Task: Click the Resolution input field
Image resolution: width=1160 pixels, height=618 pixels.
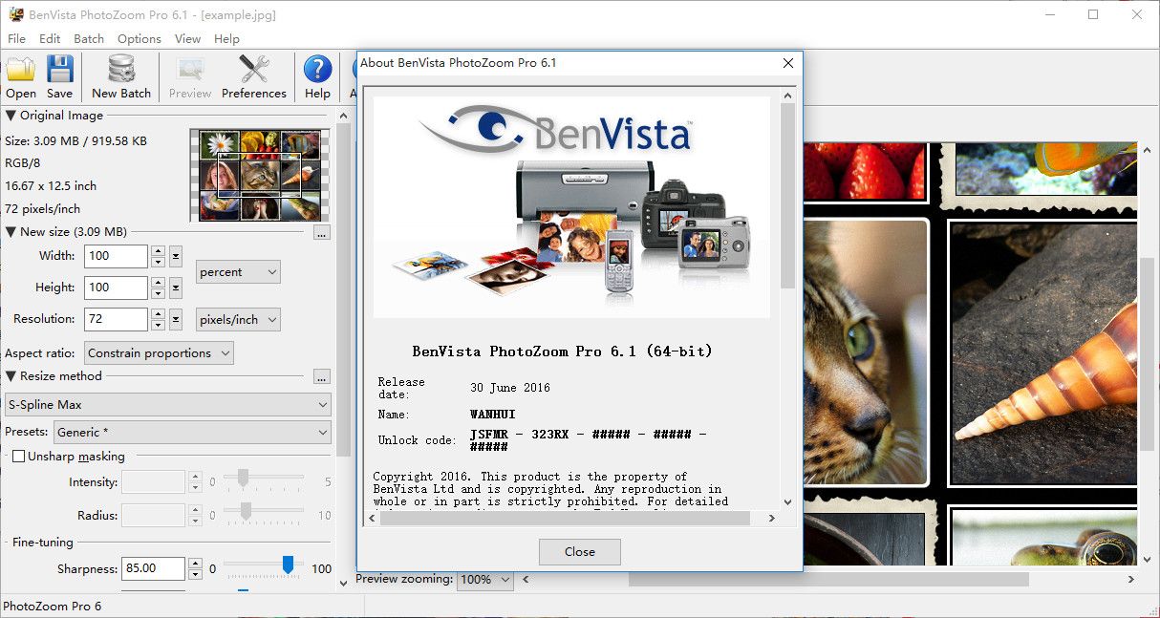Action: (116, 319)
